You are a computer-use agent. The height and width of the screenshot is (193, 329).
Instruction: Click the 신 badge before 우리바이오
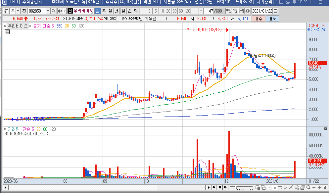coord(70,11)
